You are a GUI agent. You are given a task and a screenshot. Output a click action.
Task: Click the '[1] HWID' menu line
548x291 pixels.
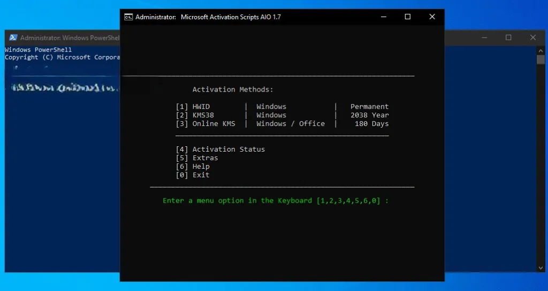click(x=282, y=107)
